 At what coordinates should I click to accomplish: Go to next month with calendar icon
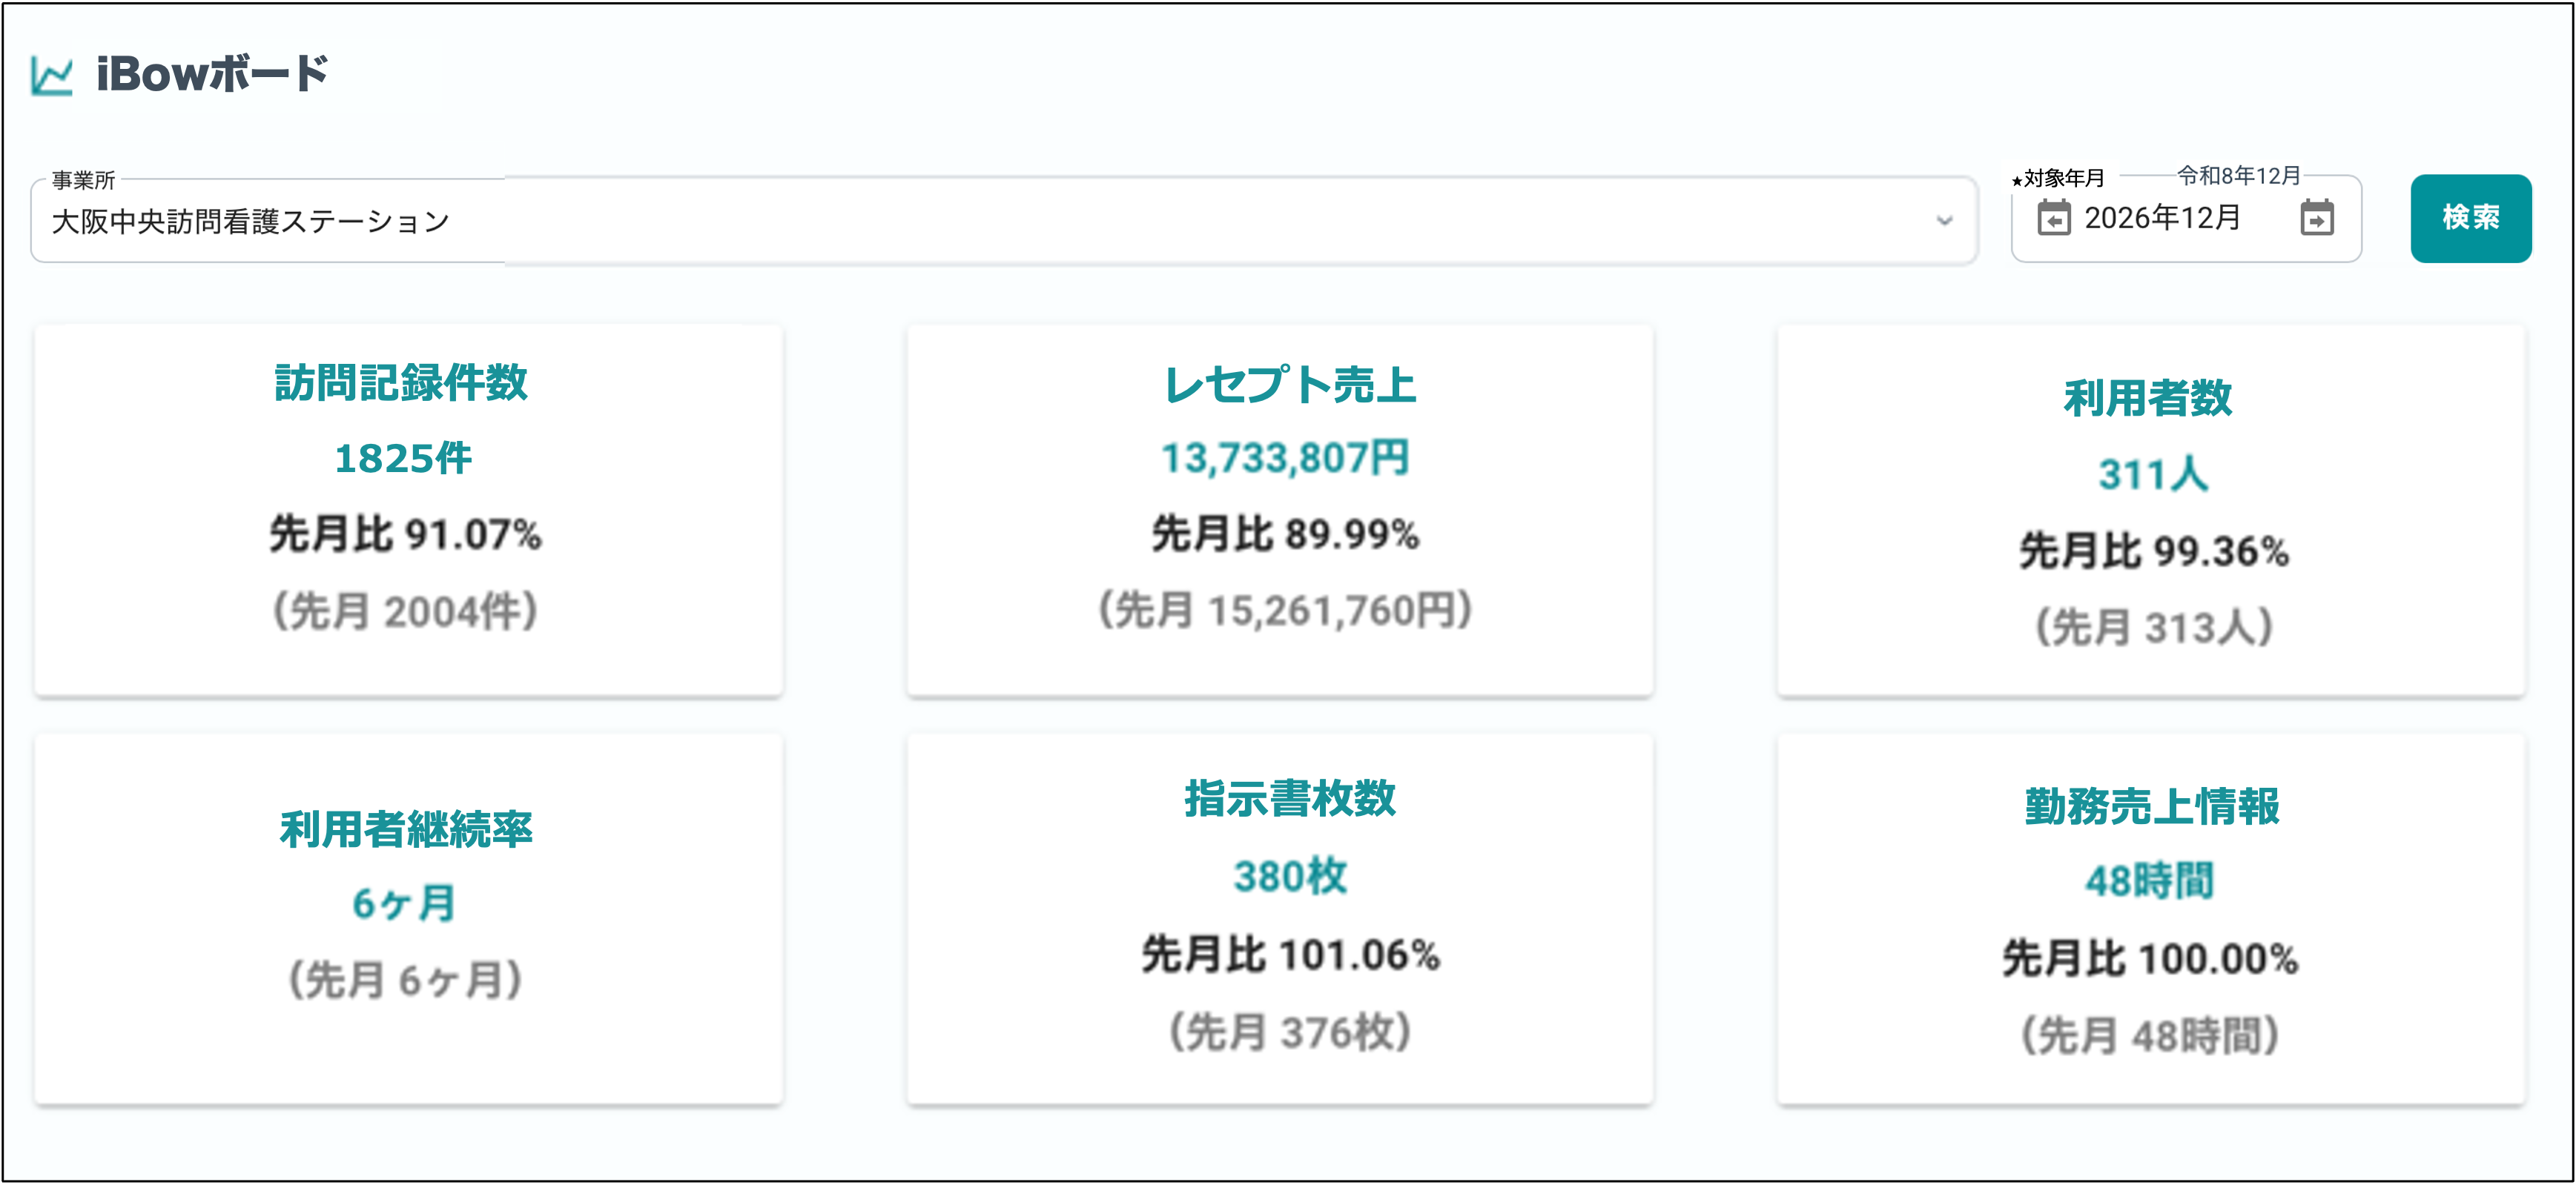2316,218
